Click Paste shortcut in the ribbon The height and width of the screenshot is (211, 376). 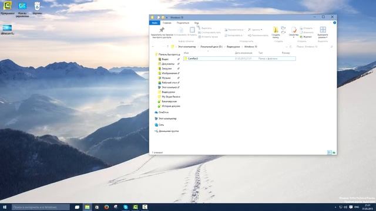208,37
